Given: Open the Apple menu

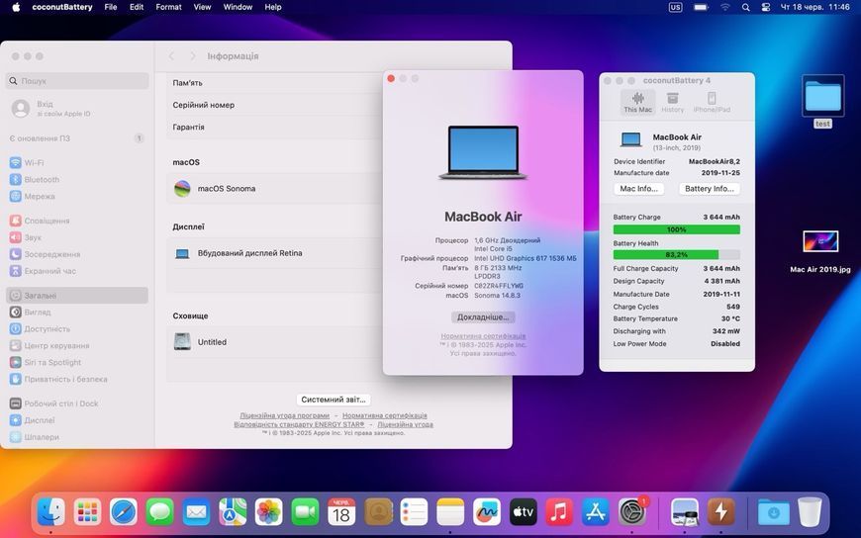Looking at the screenshot, I should coord(16,7).
